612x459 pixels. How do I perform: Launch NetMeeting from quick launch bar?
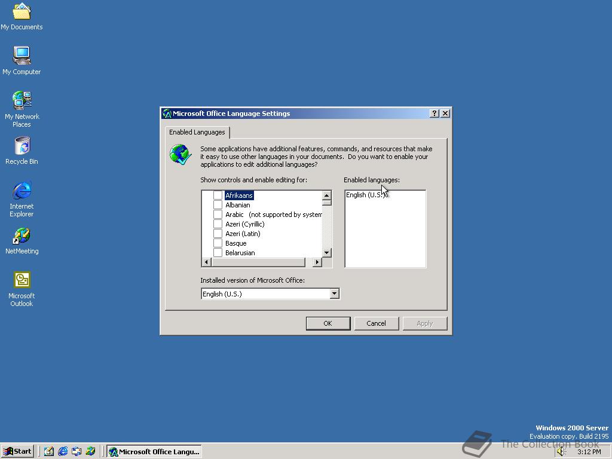pos(91,452)
